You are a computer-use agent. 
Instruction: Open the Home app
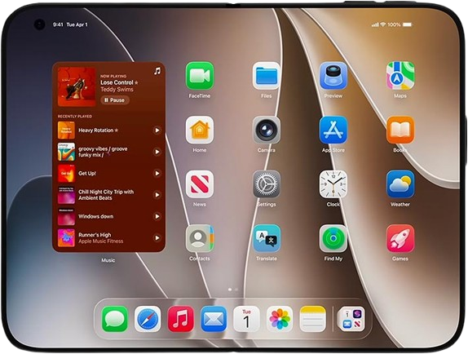pyautogui.click(x=200, y=131)
